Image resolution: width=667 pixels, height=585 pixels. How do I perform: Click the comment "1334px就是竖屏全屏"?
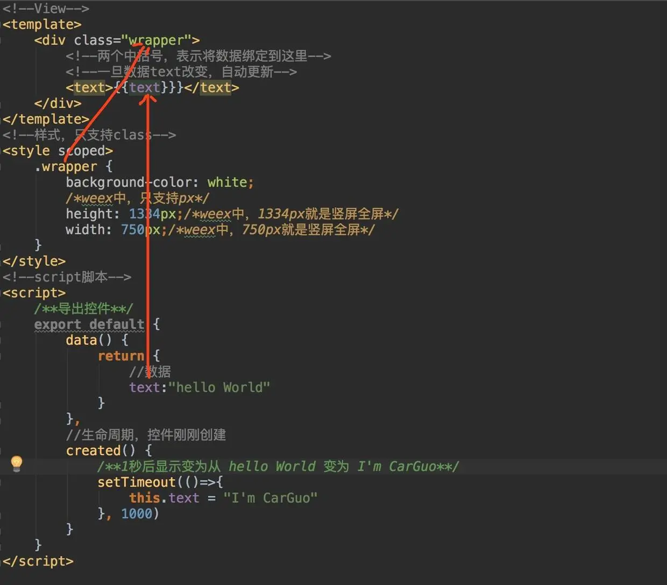pos(291,214)
